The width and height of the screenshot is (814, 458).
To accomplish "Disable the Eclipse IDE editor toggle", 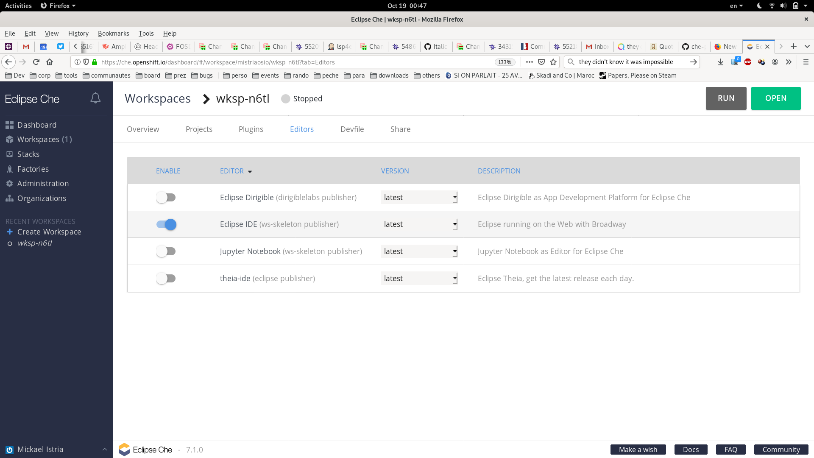I will [x=166, y=224].
